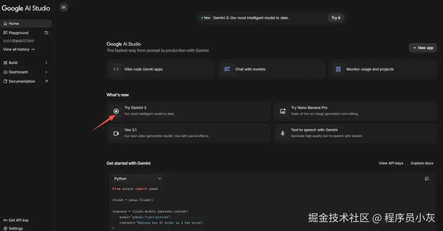The height and width of the screenshot is (231, 443).
Task: Expand the Build submenu chevron
Action: 46,63
